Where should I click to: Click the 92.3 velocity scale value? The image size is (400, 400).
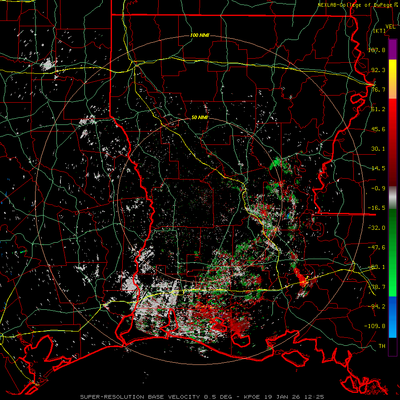coord(378,70)
